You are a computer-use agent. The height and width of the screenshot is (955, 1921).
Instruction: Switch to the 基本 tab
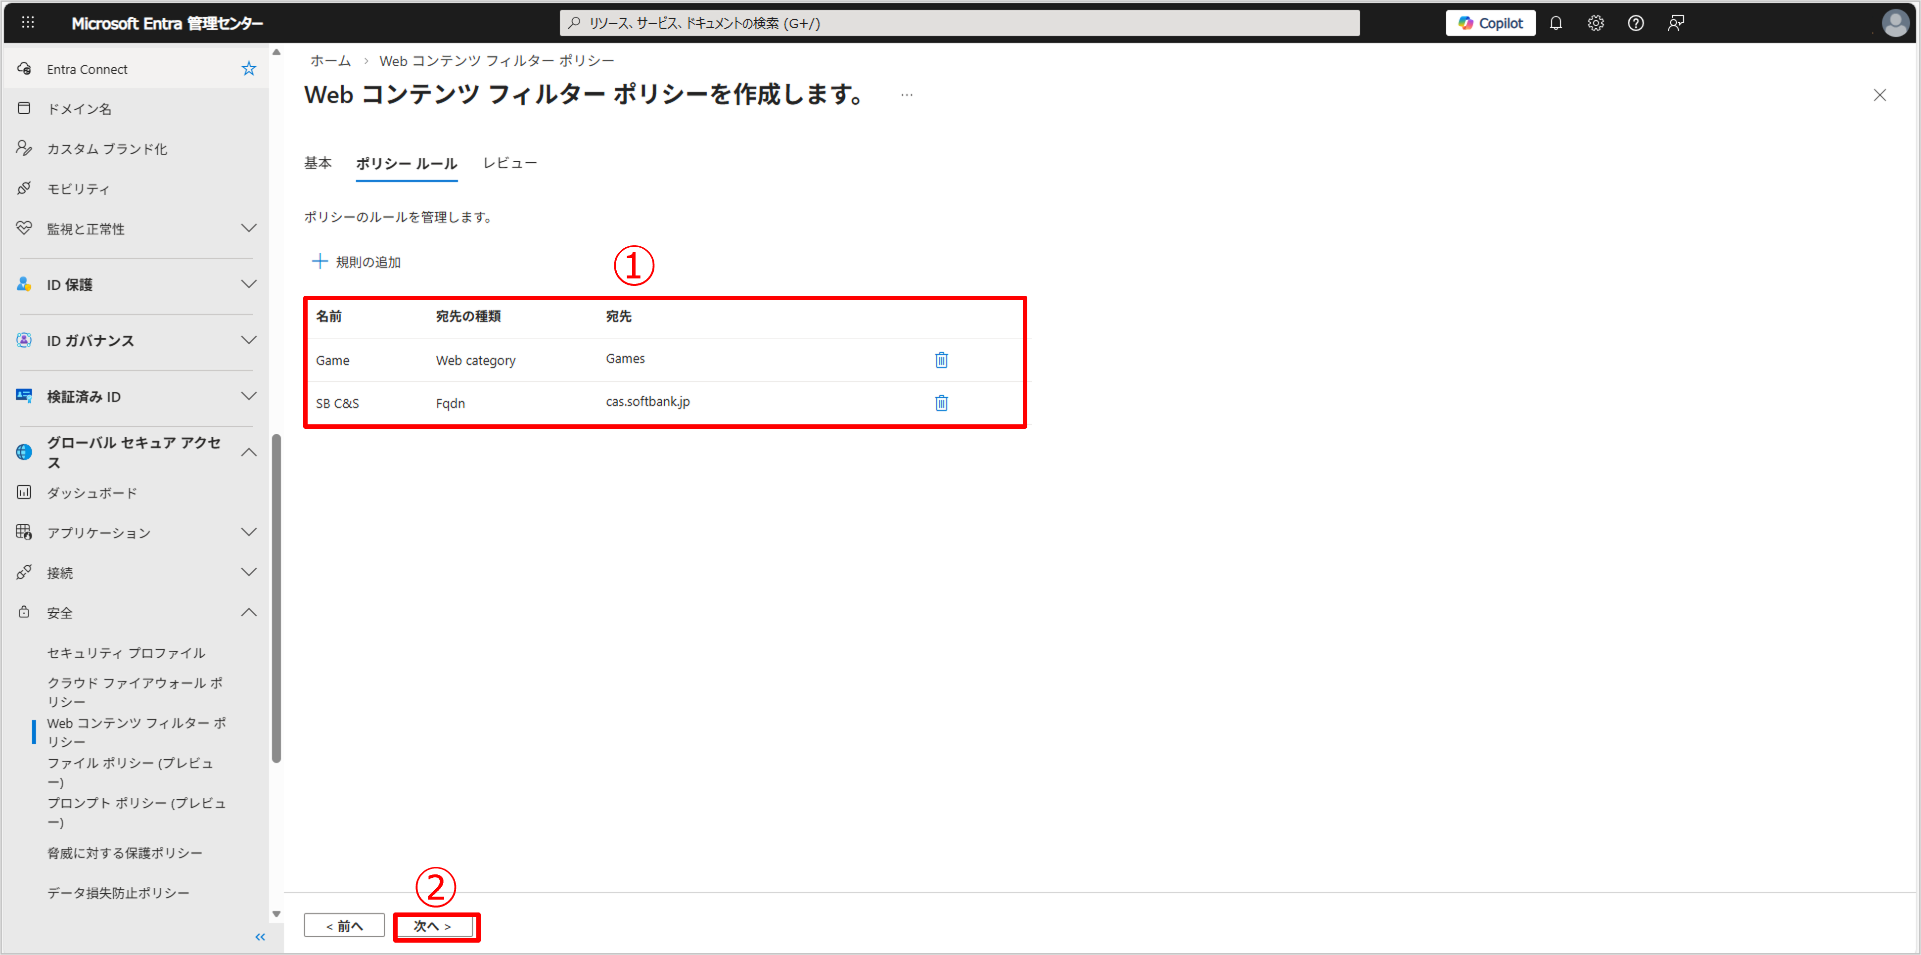pos(318,163)
